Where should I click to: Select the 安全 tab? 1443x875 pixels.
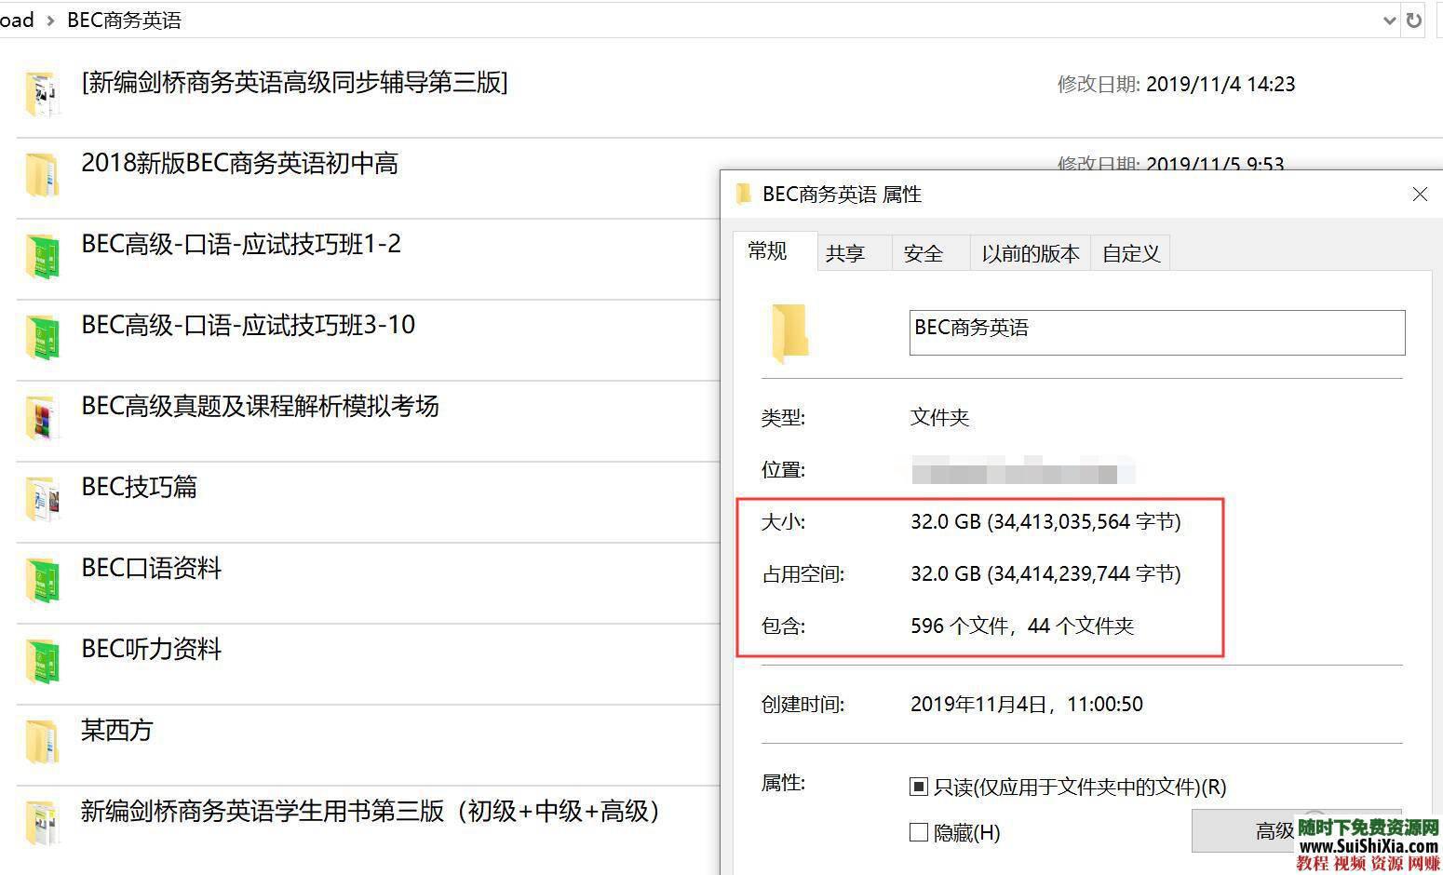[x=924, y=252]
